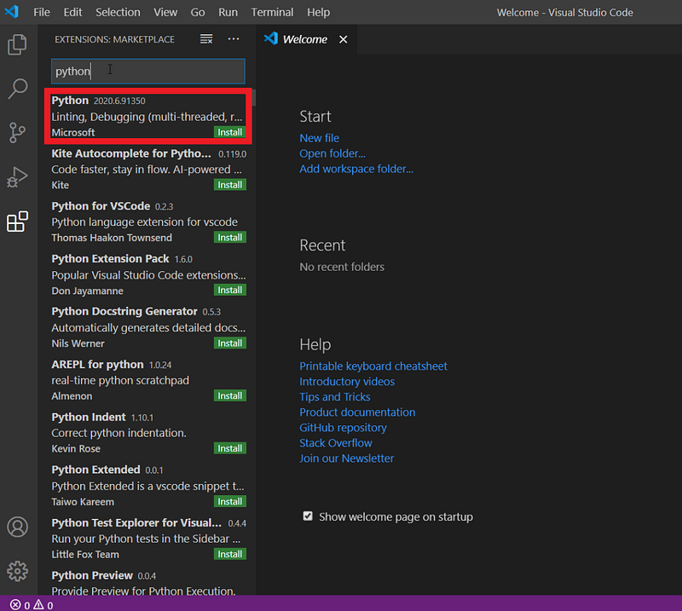Clear extensions search results icon
This screenshot has width=682, height=611.
(206, 39)
